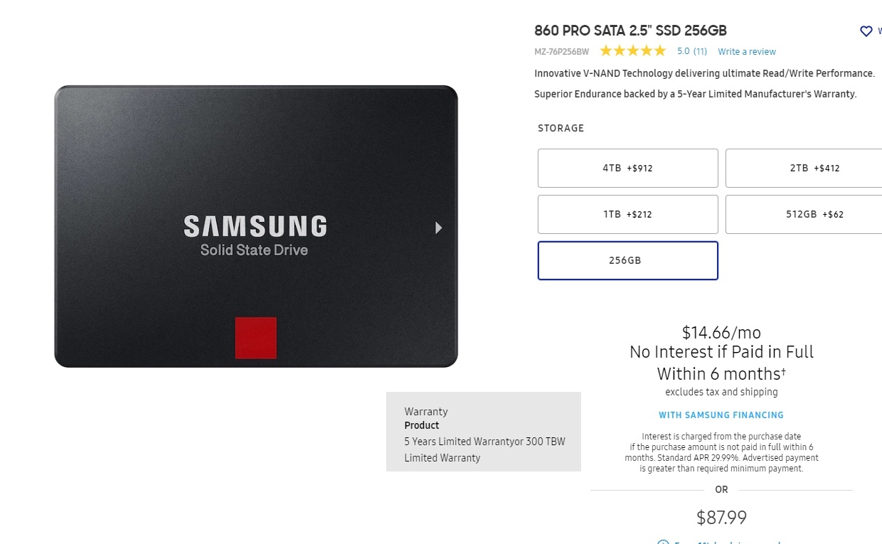Image resolution: width=882 pixels, height=544 pixels.
Task: Click the MZ-76P256BW model number
Action: coord(562,52)
